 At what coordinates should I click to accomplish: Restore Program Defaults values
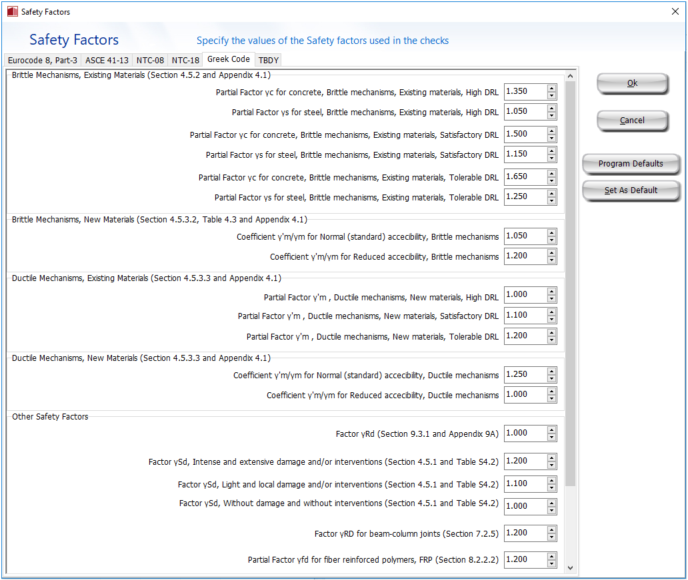point(631,164)
